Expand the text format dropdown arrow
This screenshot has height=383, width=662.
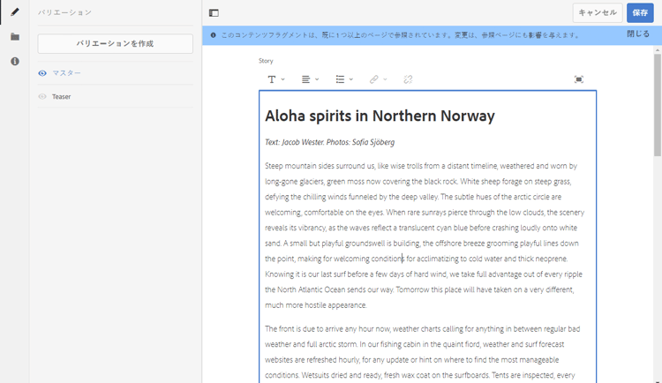point(282,79)
